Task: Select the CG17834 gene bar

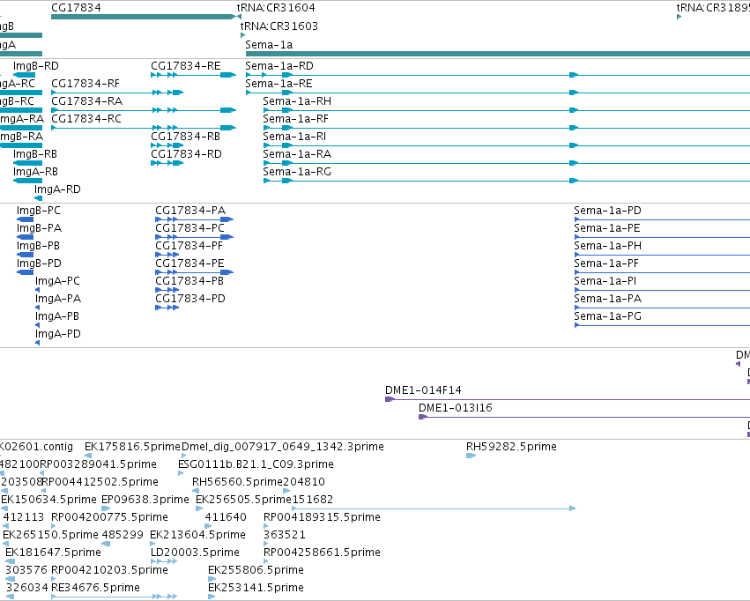Action: [x=144, y=17]
